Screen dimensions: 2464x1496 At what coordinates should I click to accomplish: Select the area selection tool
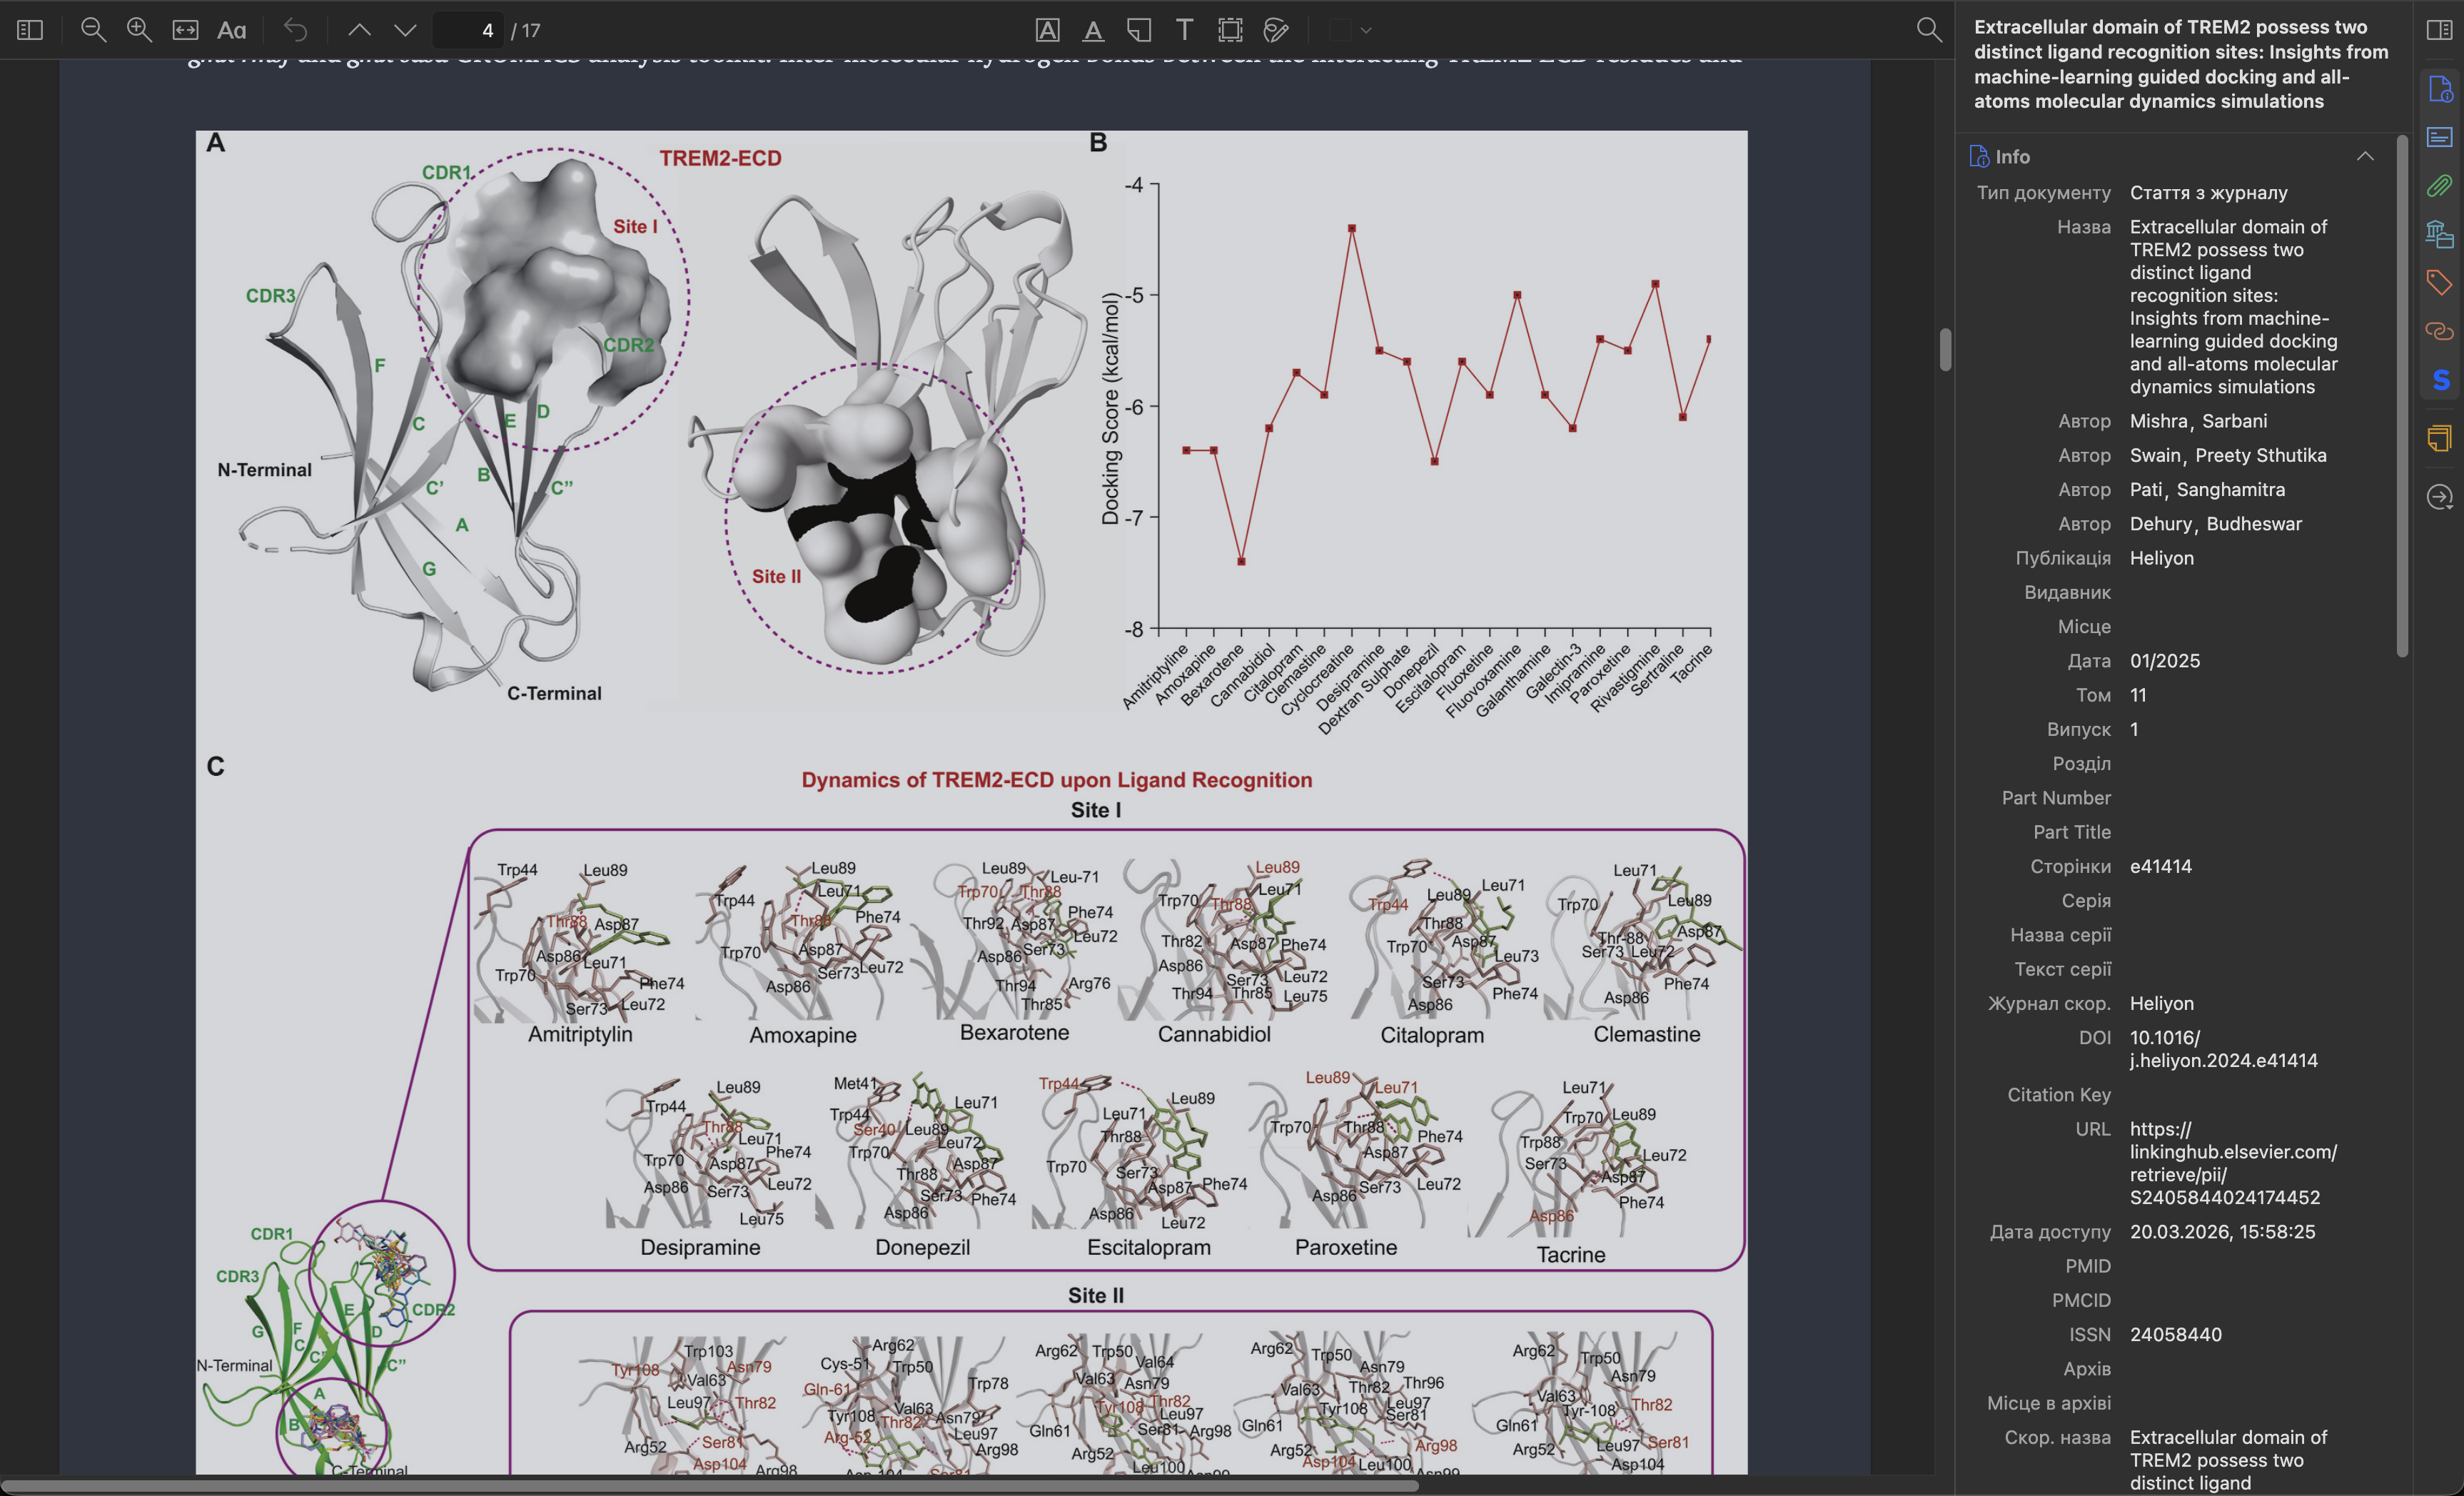click(1230, 30)
